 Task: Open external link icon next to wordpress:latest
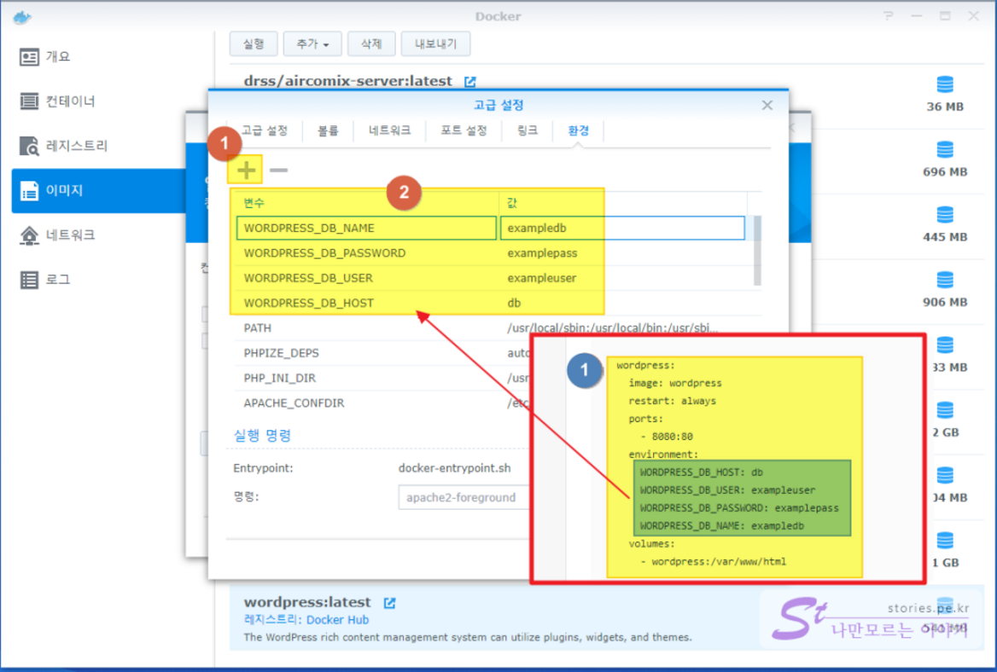click(389, 603)
